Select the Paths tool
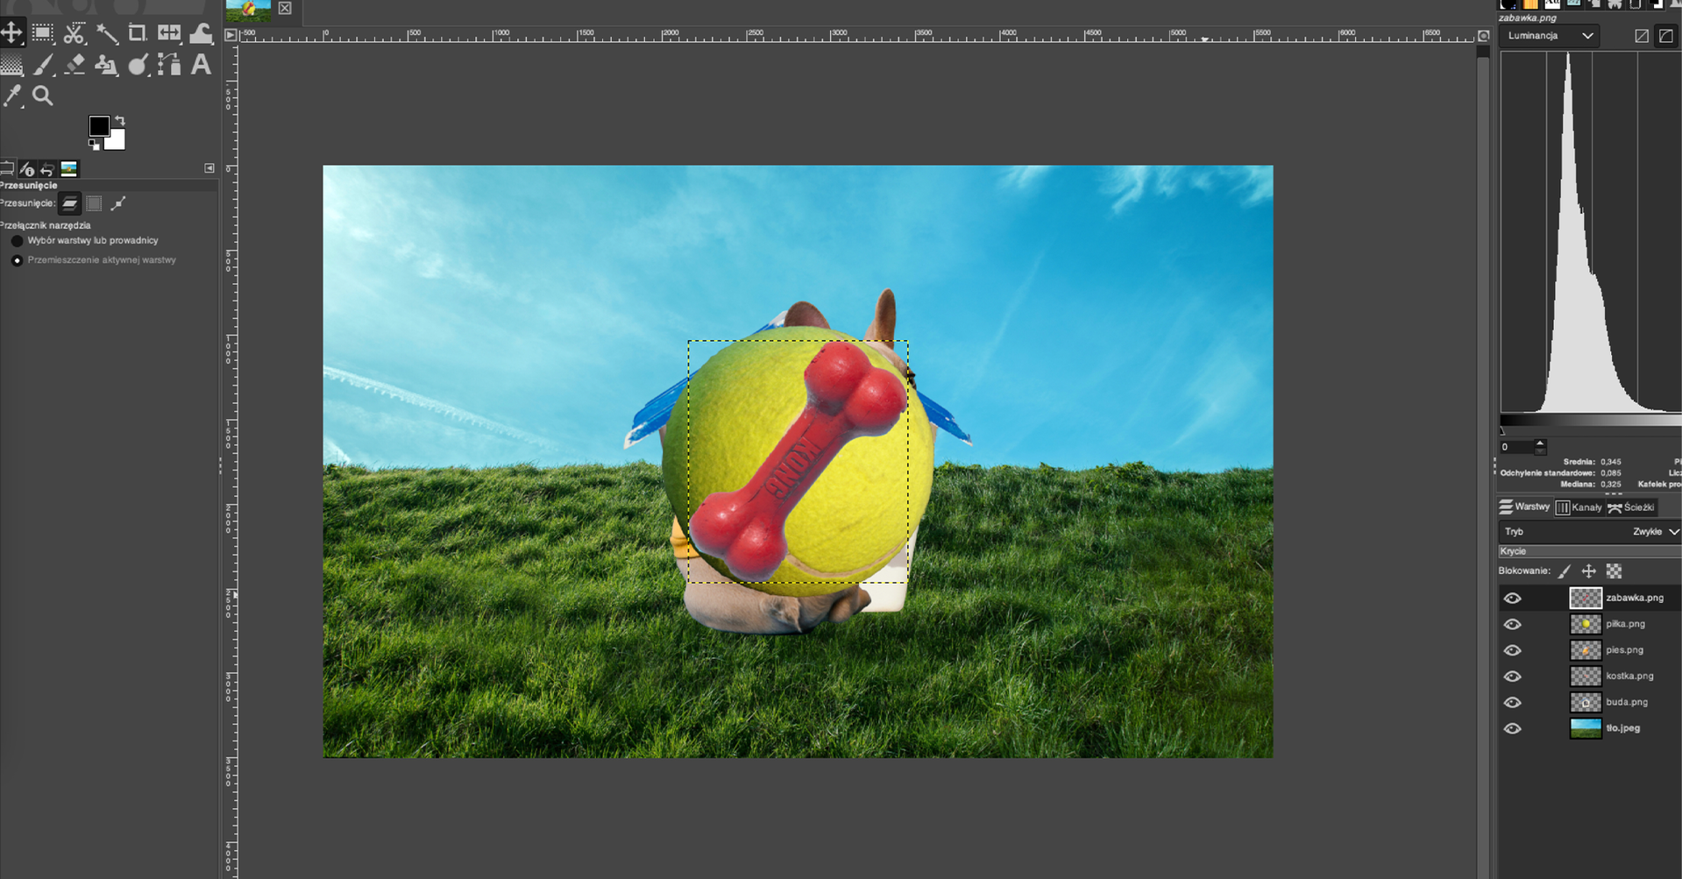The height and width of the screenshot is (879, 1682). tap(169, 65)
